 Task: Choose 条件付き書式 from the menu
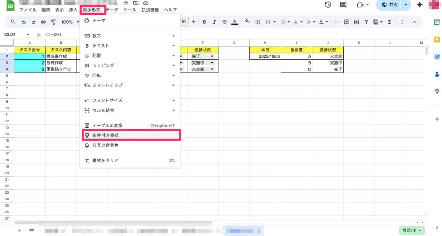pos(106,135)
